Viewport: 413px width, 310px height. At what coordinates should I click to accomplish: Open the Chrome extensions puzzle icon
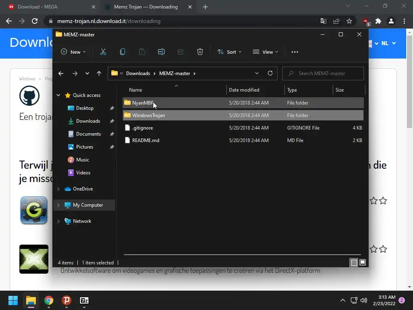point(378,21)
